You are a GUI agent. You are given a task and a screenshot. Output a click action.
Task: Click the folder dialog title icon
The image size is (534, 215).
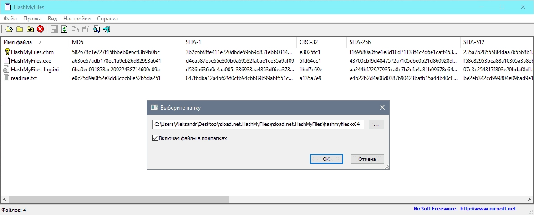click(x=154, y=107)
